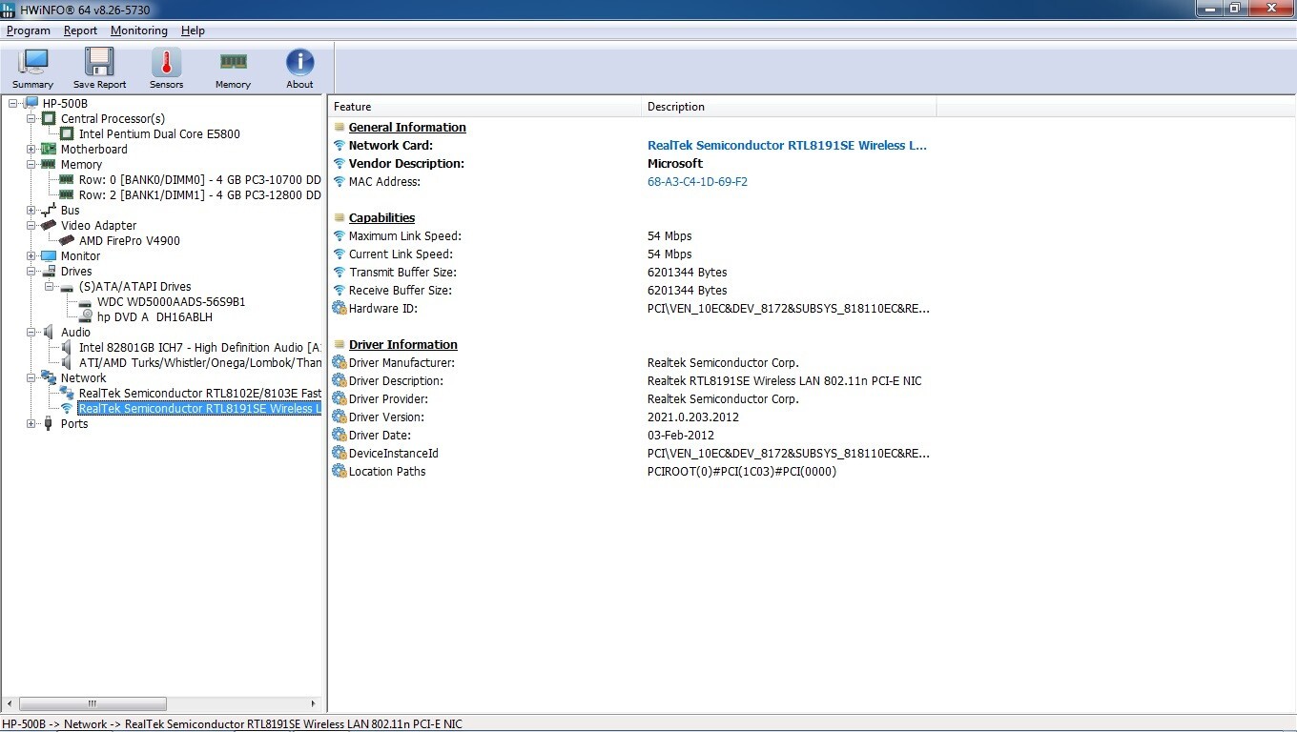Select RealTek RTL8102E/8103E Fast Ethernet
The height and width of the screenshot is (732, 1297).
pos(199,393)
